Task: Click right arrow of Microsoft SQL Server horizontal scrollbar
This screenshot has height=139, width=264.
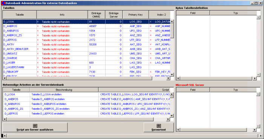Action: (x=255, y=130)
